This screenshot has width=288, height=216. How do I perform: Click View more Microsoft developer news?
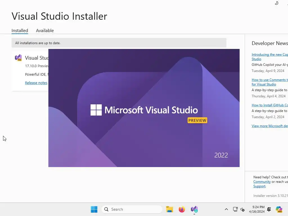[x=270, y=126]
